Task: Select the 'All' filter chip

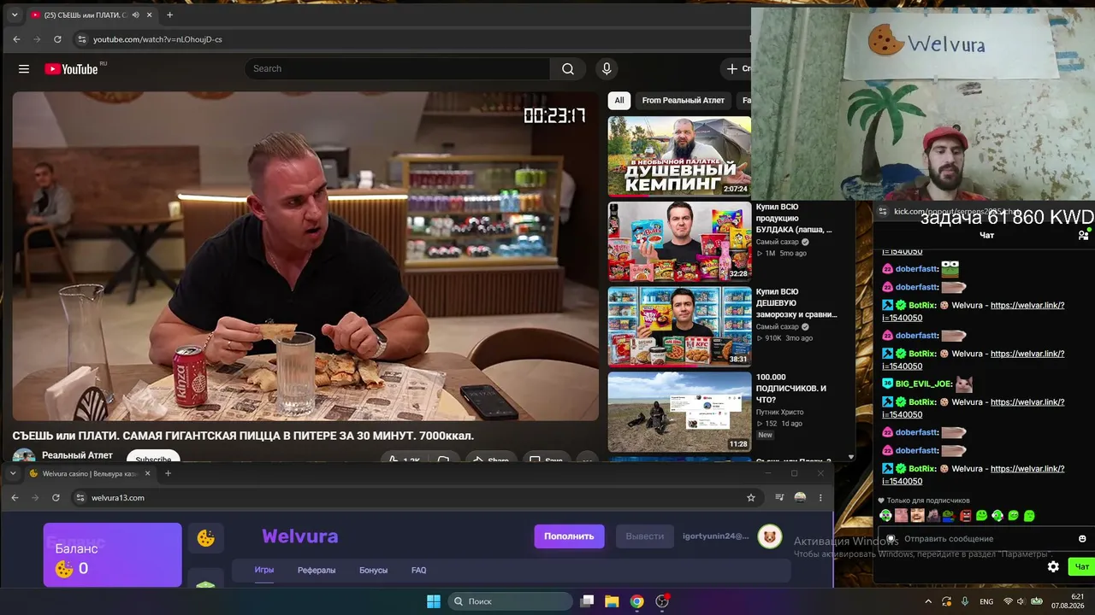Action: pos(619,100)
